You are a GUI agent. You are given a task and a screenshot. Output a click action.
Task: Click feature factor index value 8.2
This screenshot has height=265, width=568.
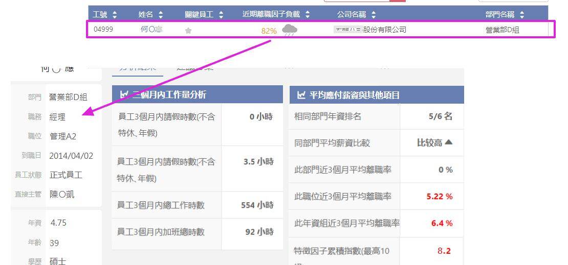444,251
